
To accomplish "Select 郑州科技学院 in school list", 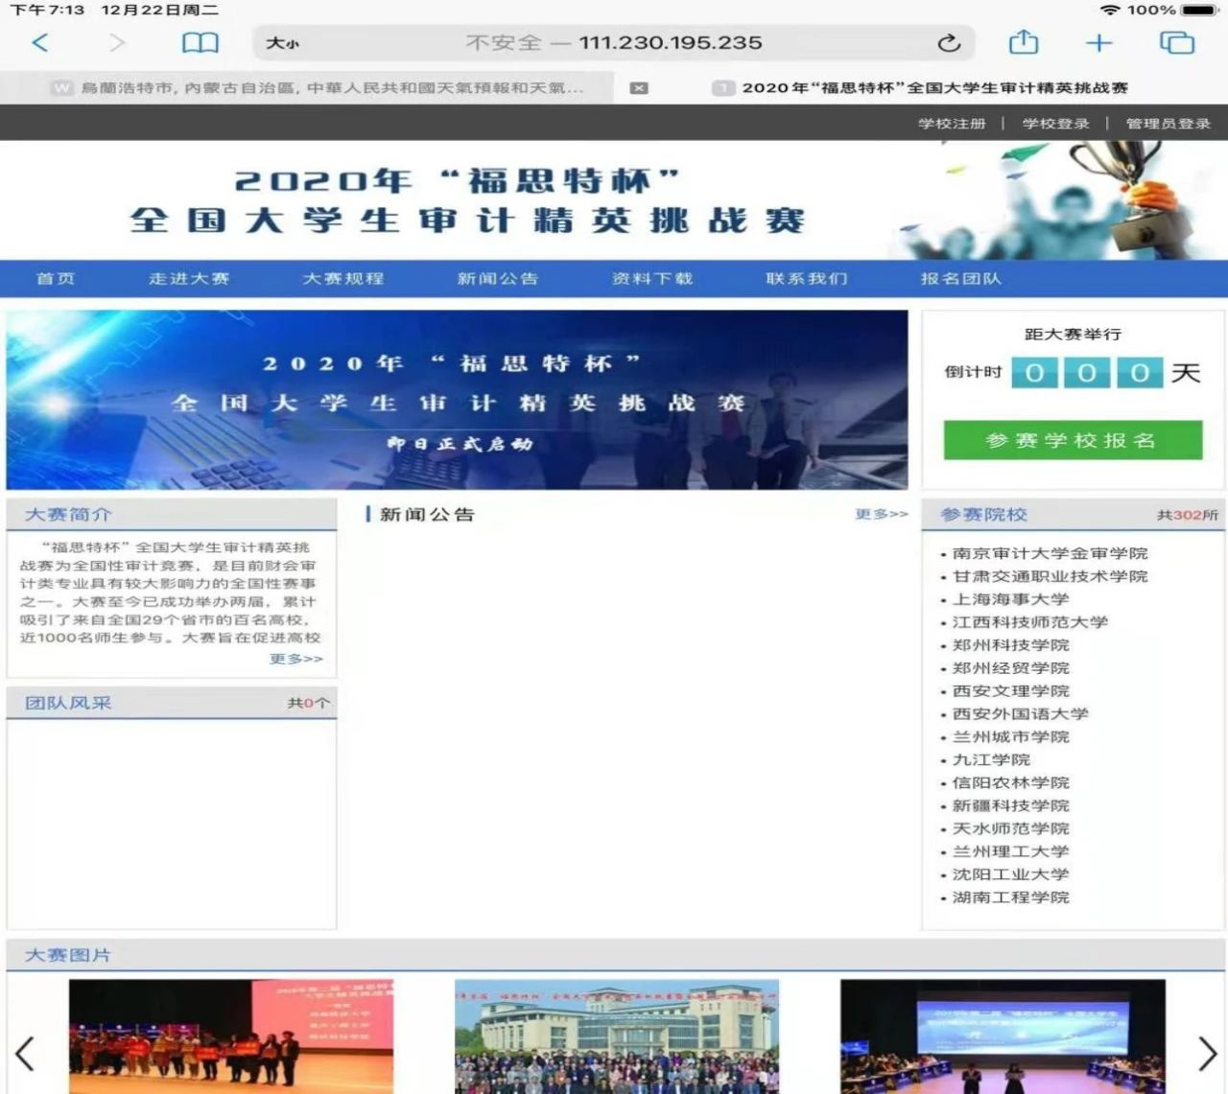I will click(x=1010, y=646).
